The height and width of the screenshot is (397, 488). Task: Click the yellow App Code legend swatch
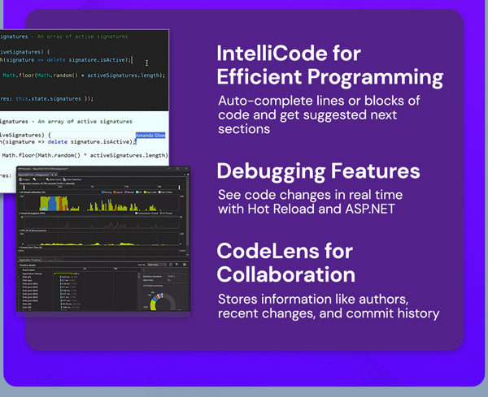145,192
